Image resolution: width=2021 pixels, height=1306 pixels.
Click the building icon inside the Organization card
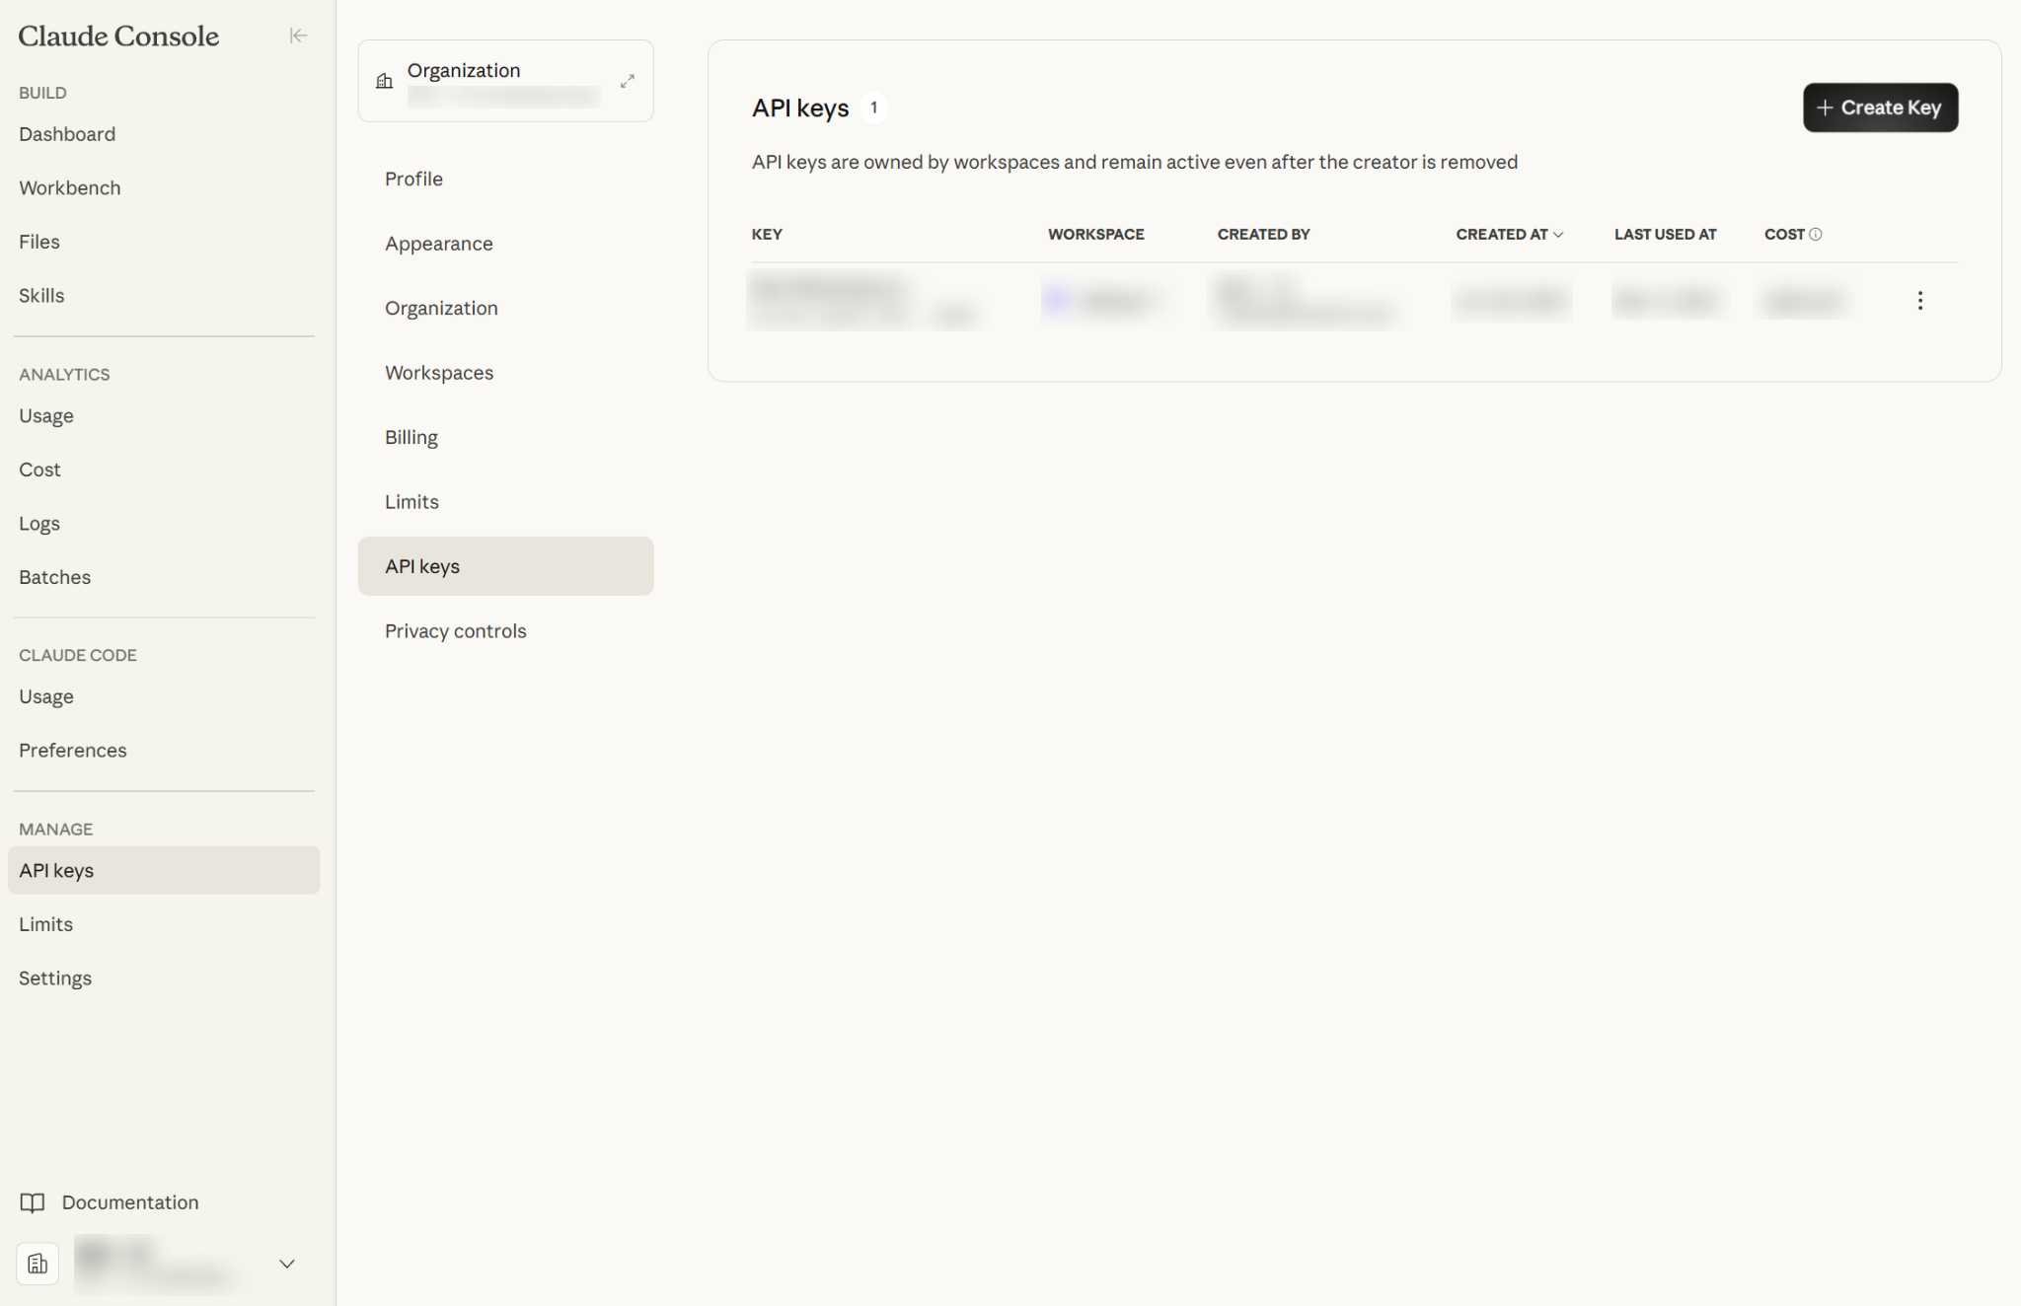(384, 81)
